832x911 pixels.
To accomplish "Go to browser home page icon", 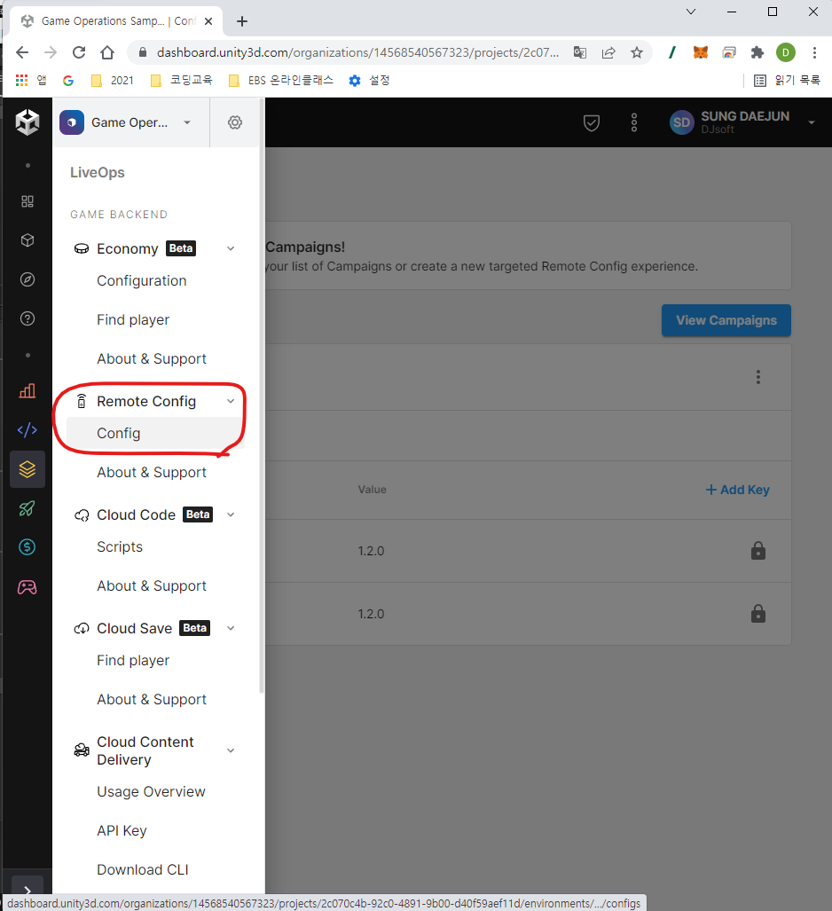I will coord(107,52).
